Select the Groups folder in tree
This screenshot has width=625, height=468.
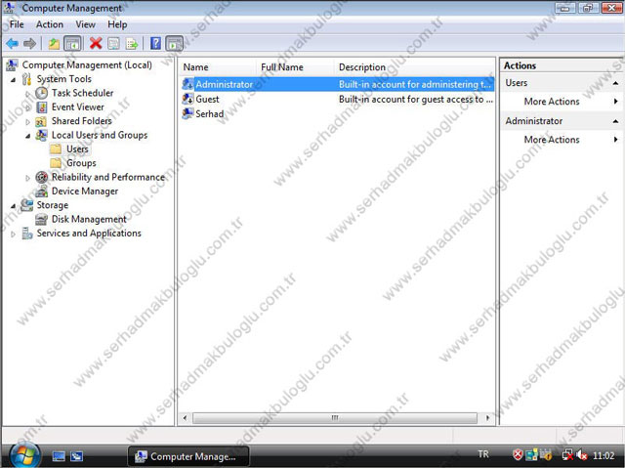click(81, 163)
